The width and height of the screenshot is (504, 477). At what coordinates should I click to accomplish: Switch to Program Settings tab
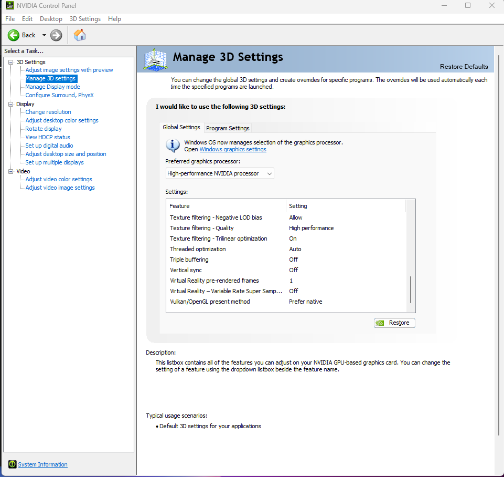coord(228,128)
